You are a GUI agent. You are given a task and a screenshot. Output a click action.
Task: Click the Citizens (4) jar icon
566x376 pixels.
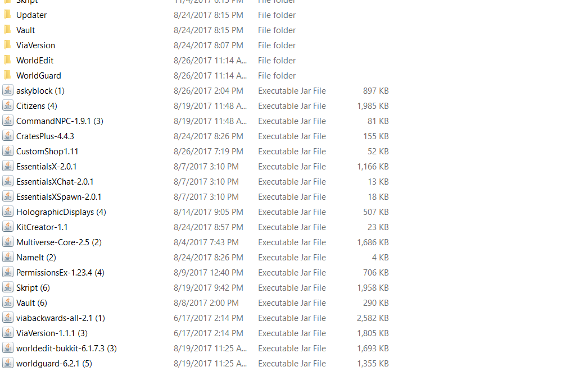8,106
